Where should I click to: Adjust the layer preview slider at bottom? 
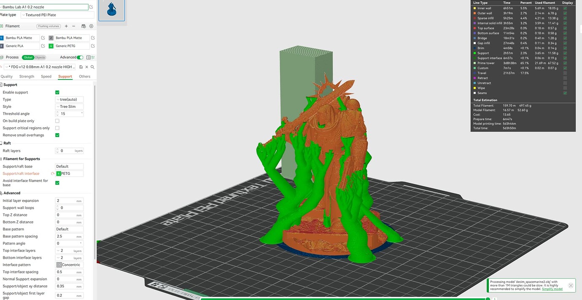tap(488, 299)
